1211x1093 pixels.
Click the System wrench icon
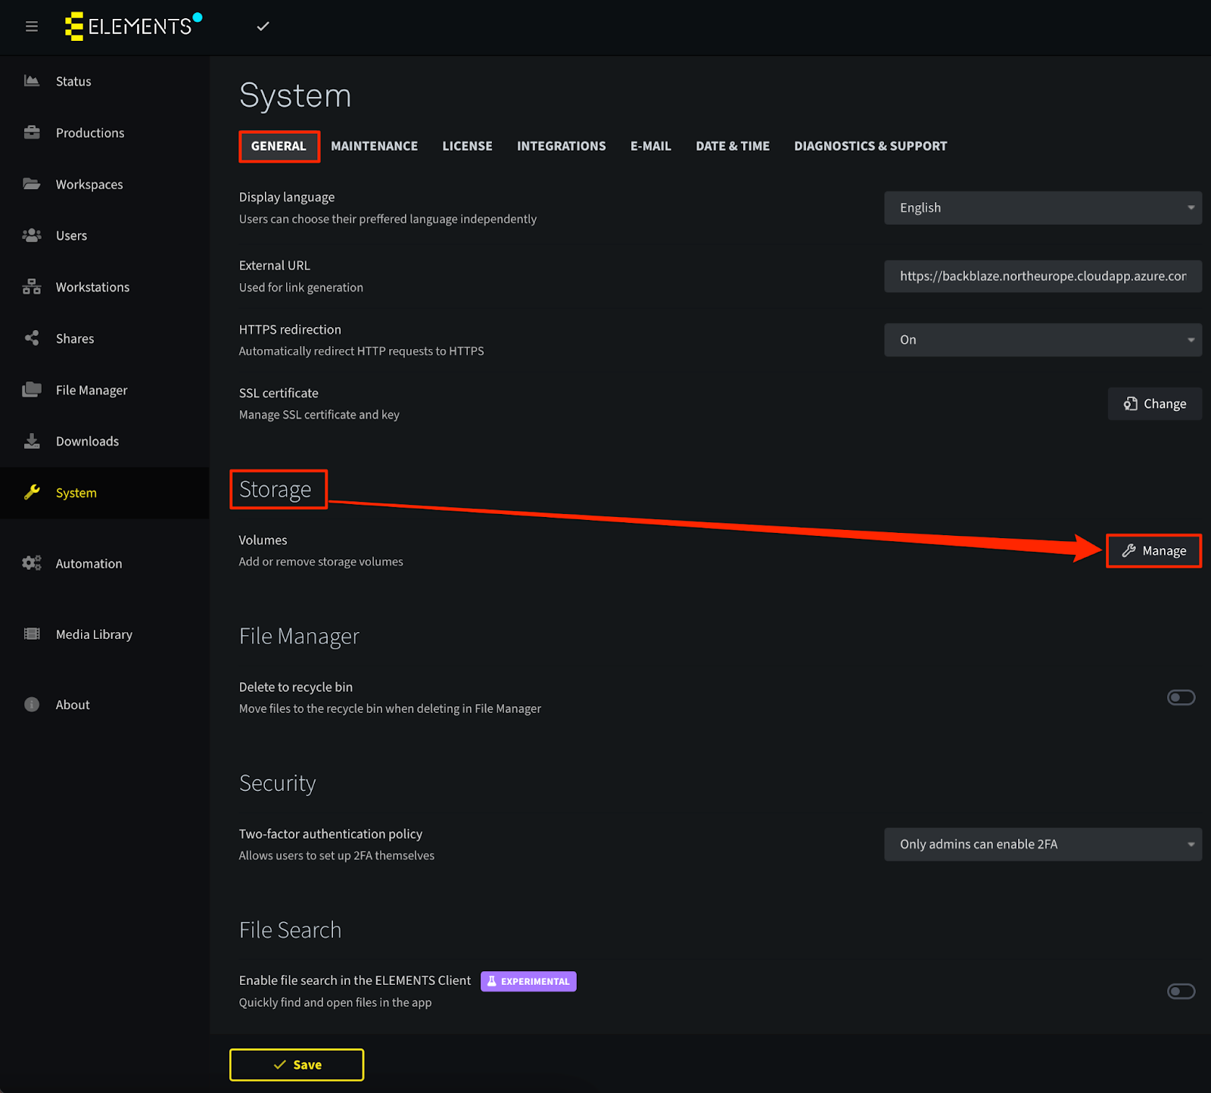pos(32,493)
